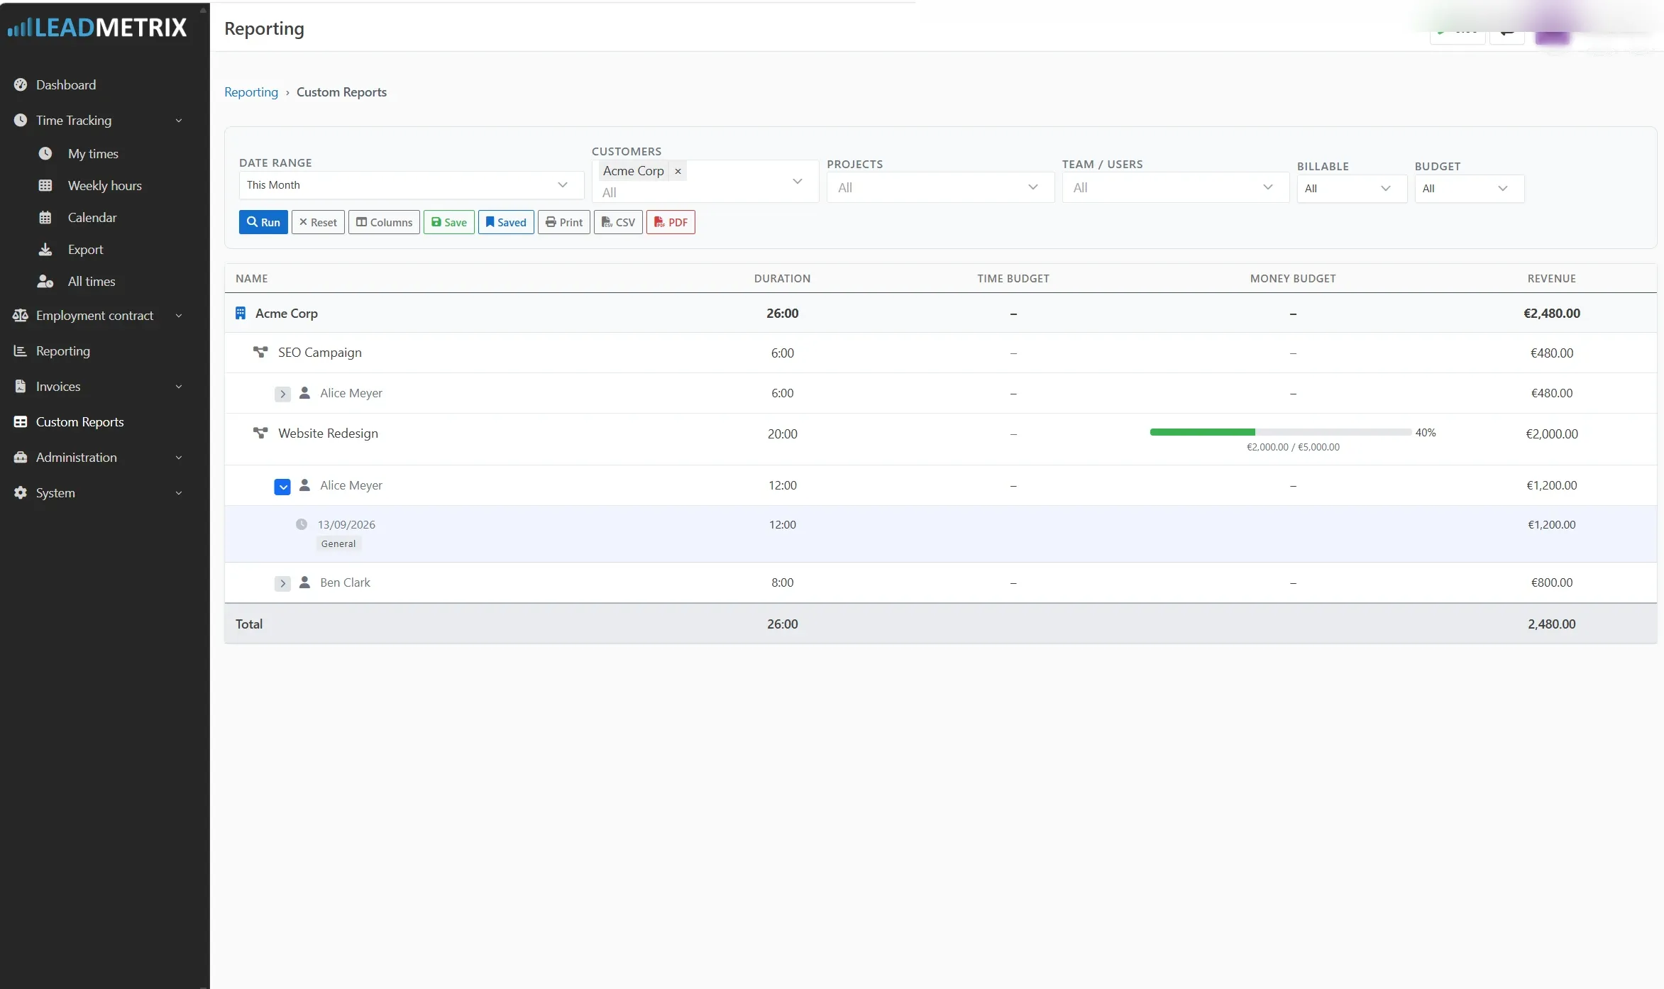Screen dimensions: 1664x989
Task: Click the Reporting chart icon in sidebar
Action: [x=21, y=350]
